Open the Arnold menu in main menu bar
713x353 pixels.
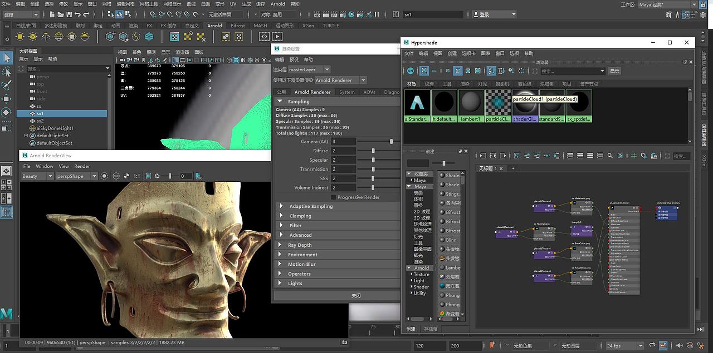point(277,4)
